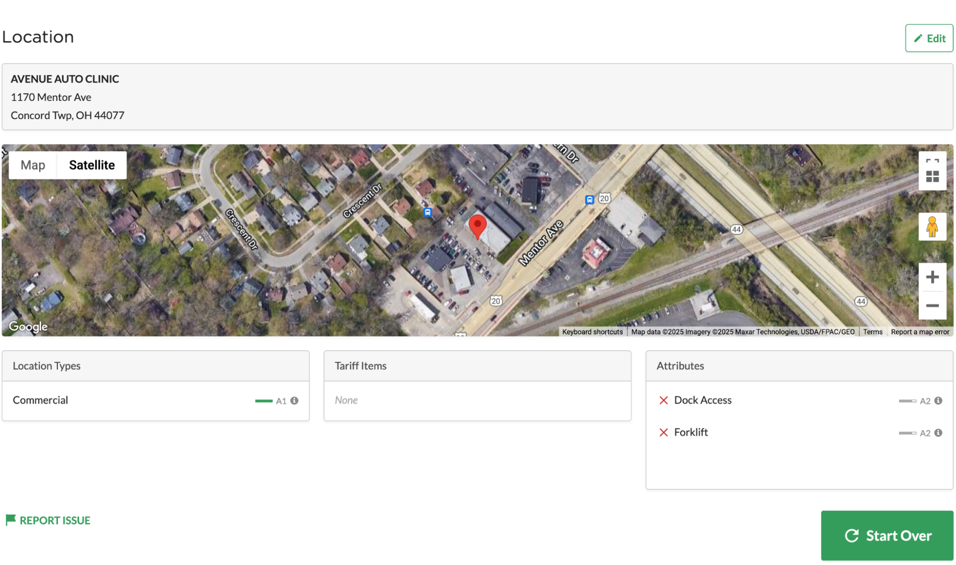The width and height of the screenshot is (956, 565).
Task: Open Keyboard shortcuts on the map
Action: 592,332
